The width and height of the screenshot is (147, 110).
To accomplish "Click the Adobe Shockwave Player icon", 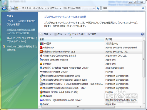I will pos(41,52).
